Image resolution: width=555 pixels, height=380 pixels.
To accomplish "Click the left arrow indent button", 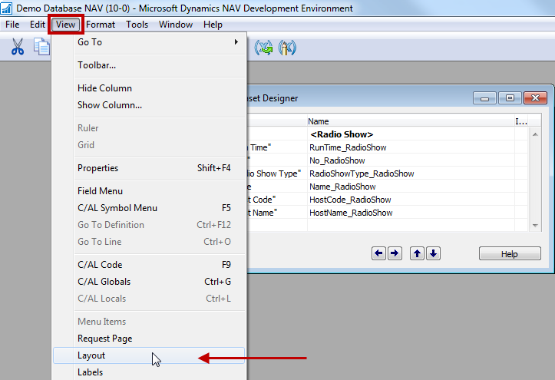I will [x=378, y=253].
